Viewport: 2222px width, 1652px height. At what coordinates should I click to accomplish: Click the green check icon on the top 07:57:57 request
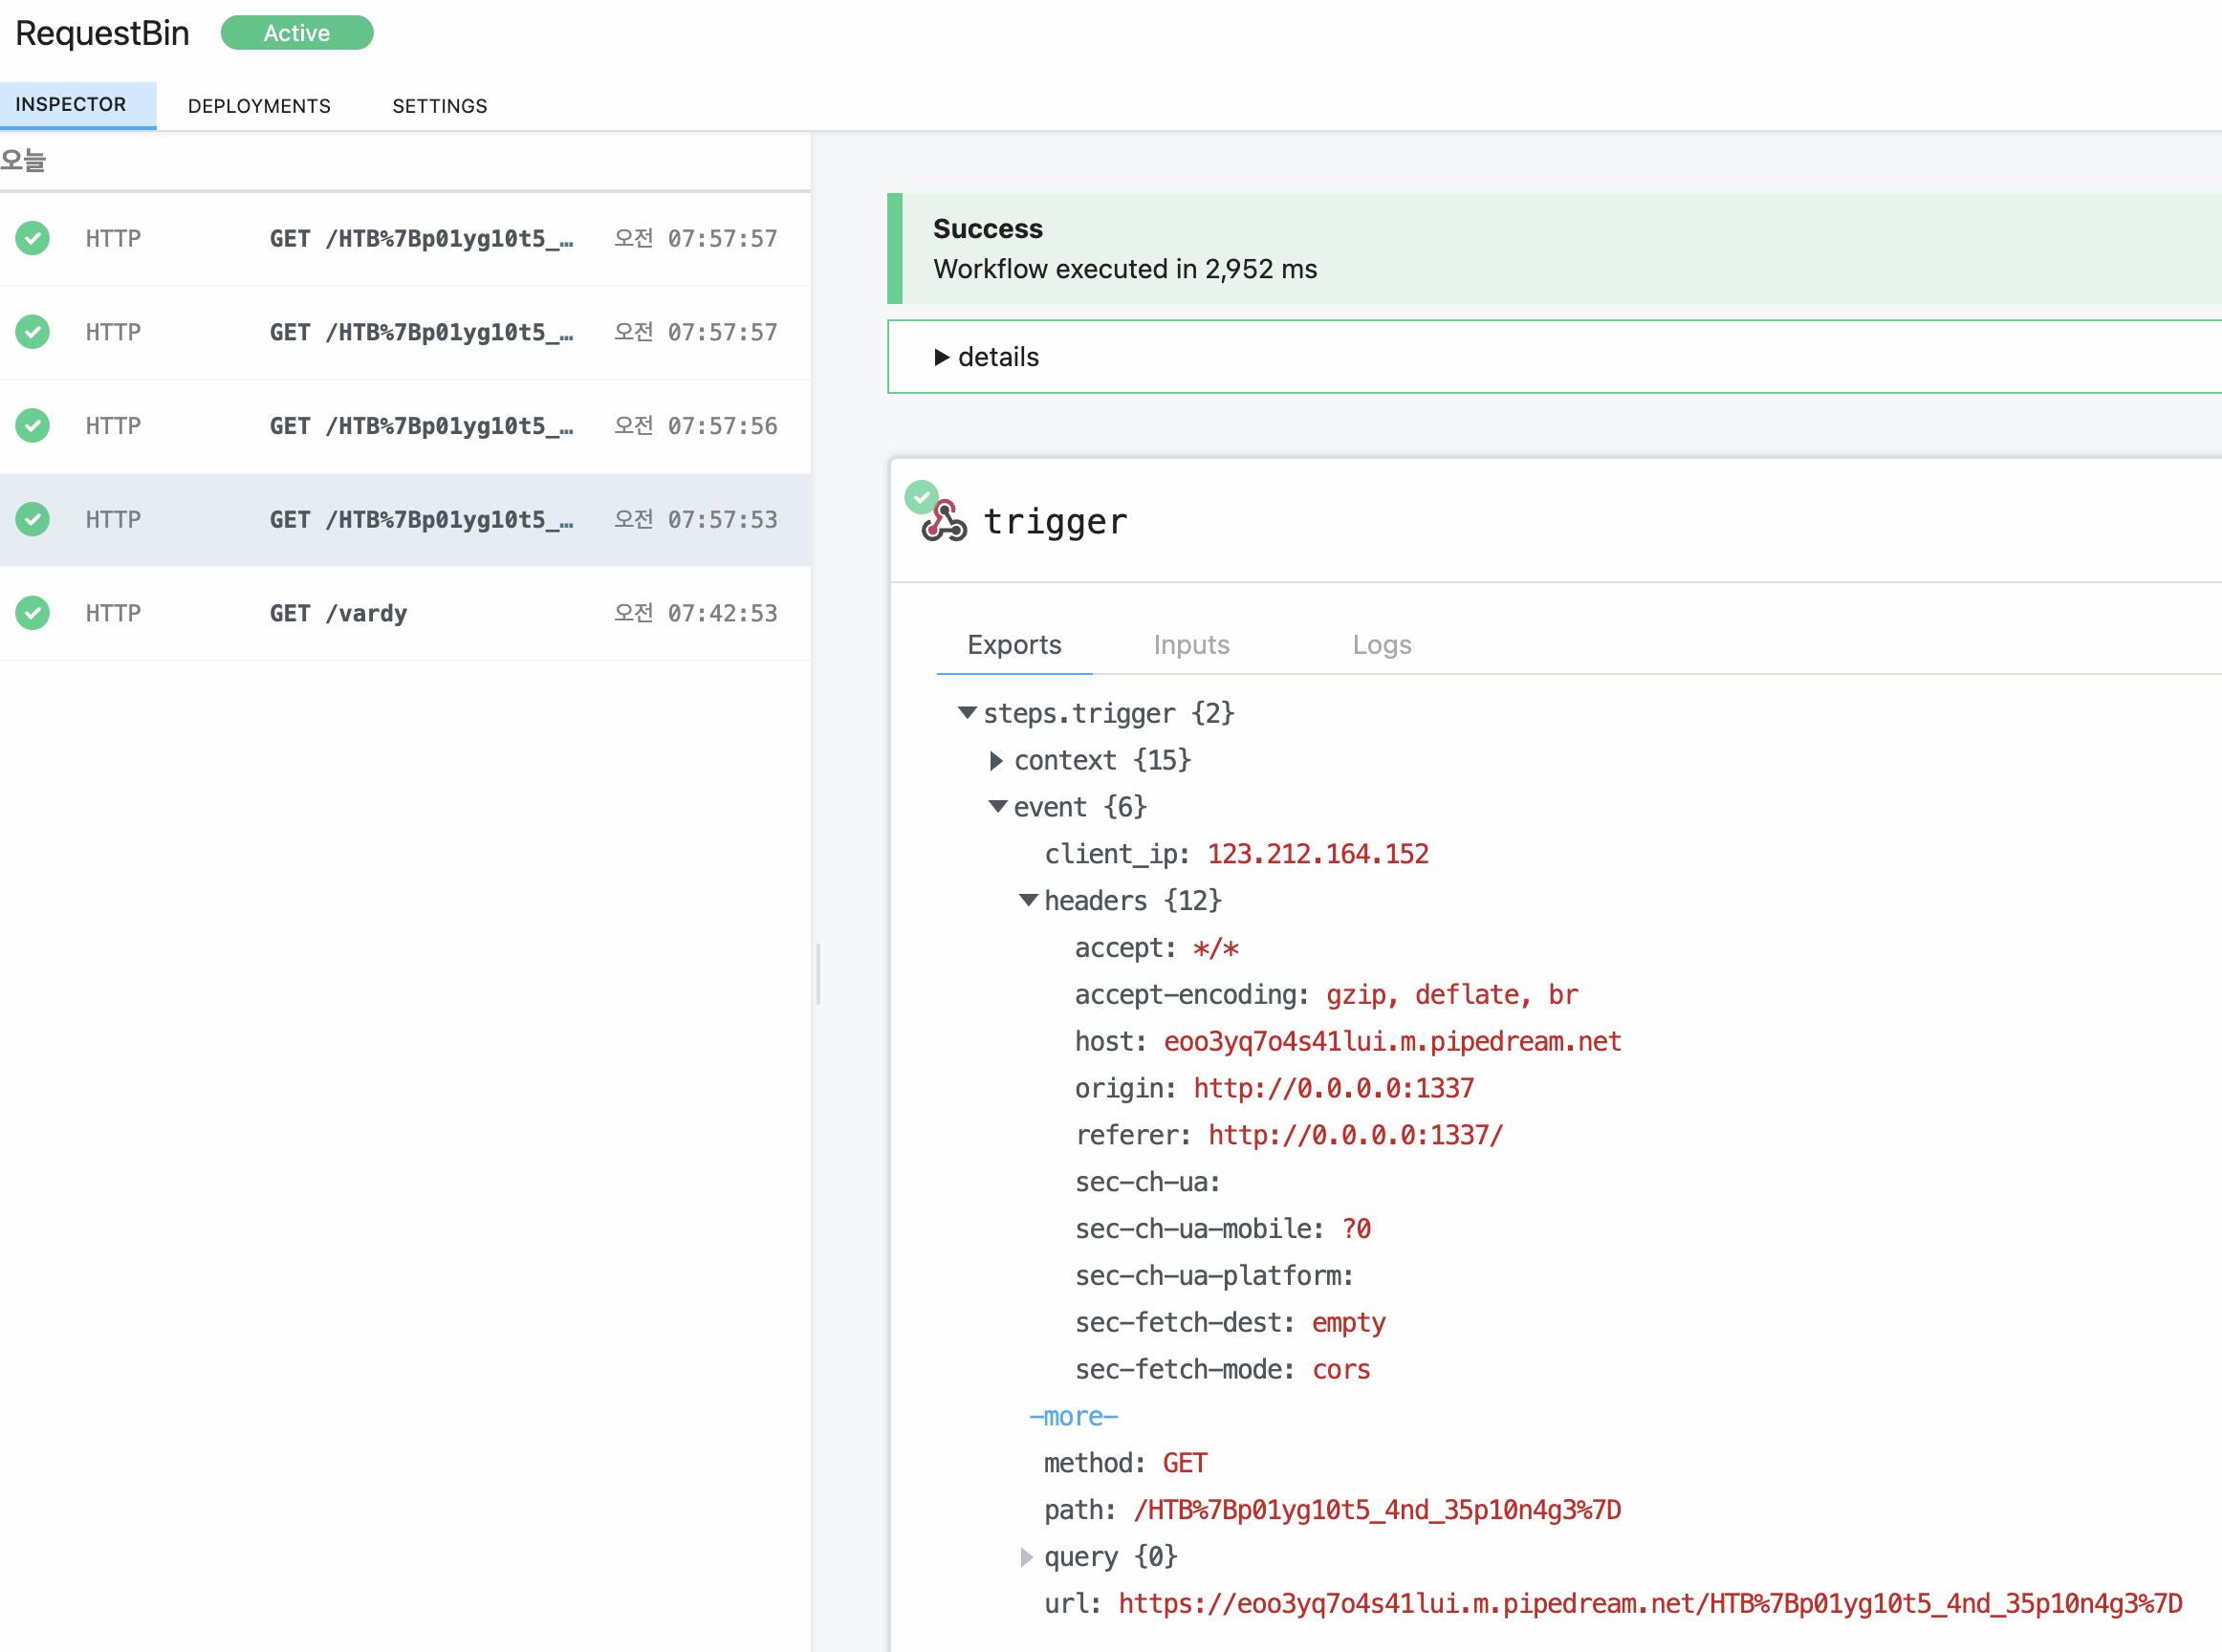(33, 238)
